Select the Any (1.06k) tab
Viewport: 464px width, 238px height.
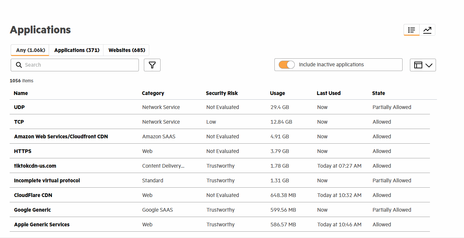coord(30,50)
